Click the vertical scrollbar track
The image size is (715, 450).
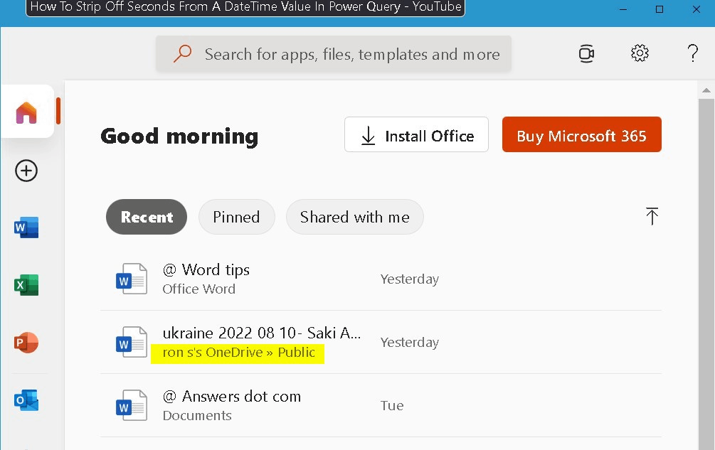706,273
